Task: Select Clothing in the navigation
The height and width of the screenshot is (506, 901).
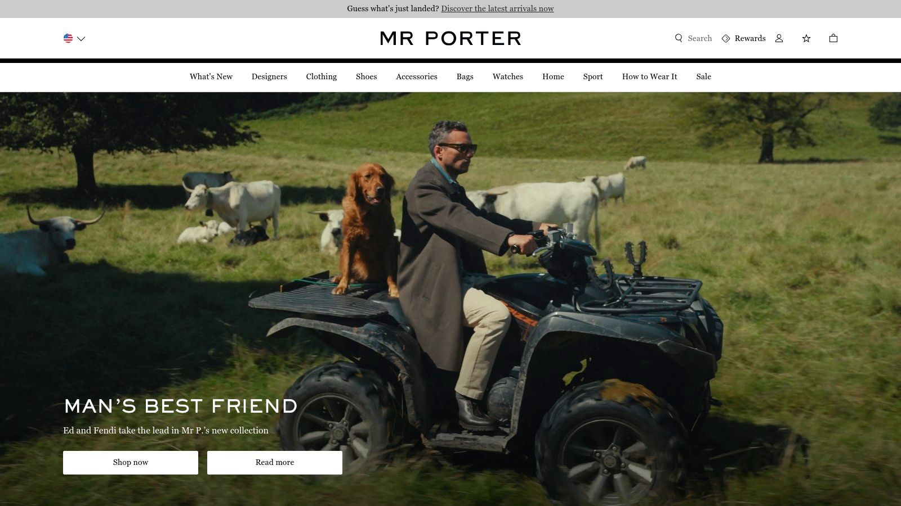Action: pyautogui.click(x=322, y=76)
